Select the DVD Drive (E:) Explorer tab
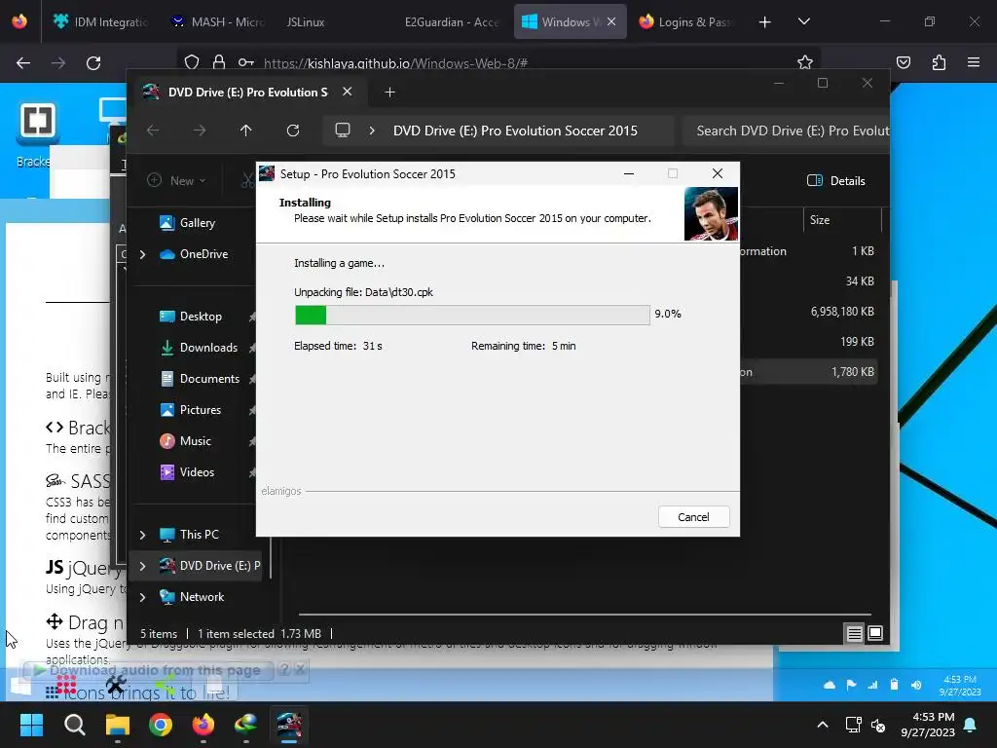997x748 pixels. click(x=248, y=93)
